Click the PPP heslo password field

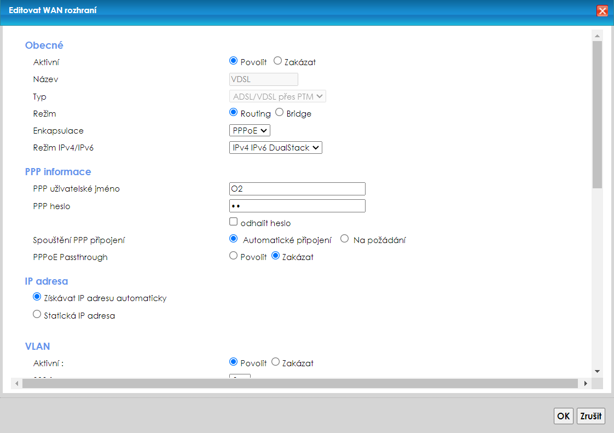297,206
